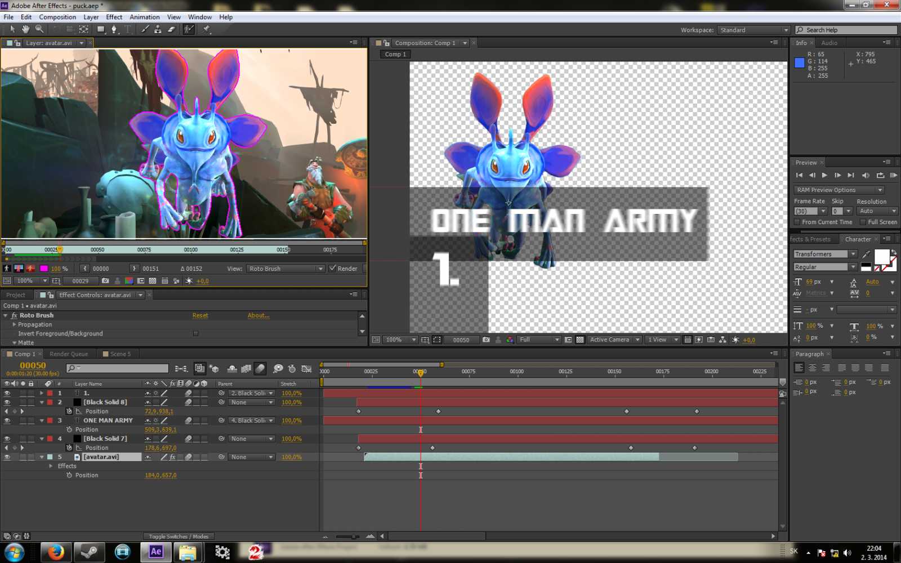Toggle Frame Blending for timeline layers

point(246,369)
